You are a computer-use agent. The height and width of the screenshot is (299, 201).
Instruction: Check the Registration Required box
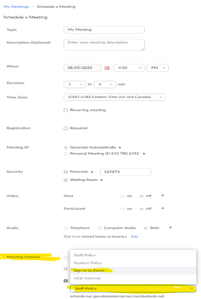point(66,128)
